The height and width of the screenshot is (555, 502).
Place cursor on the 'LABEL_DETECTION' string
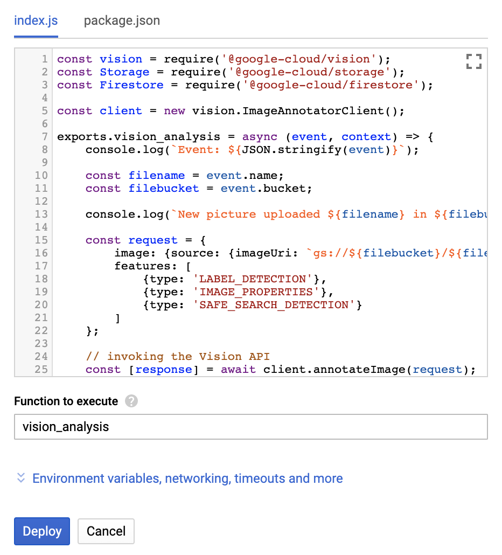coord(253,279)
